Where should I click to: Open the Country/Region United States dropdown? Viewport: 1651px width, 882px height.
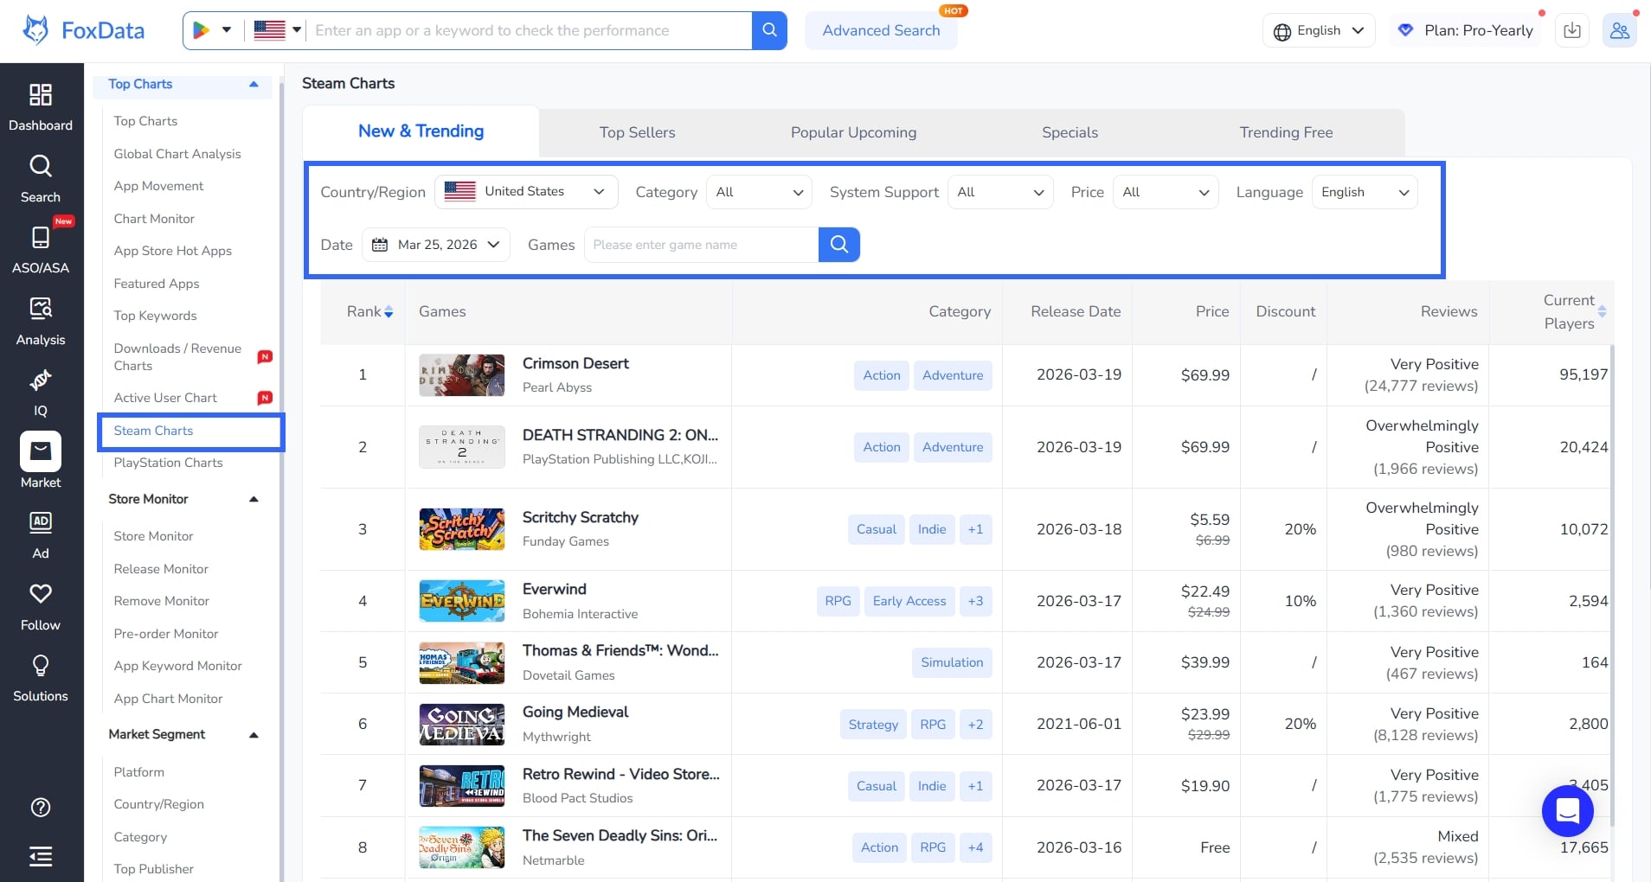point(525,192)
